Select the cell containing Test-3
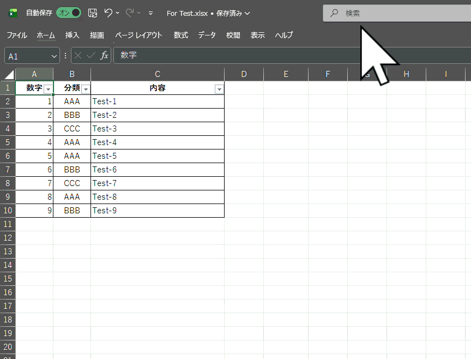The width and height of the screenshot is (471, 359). click(x=158, y=129)
